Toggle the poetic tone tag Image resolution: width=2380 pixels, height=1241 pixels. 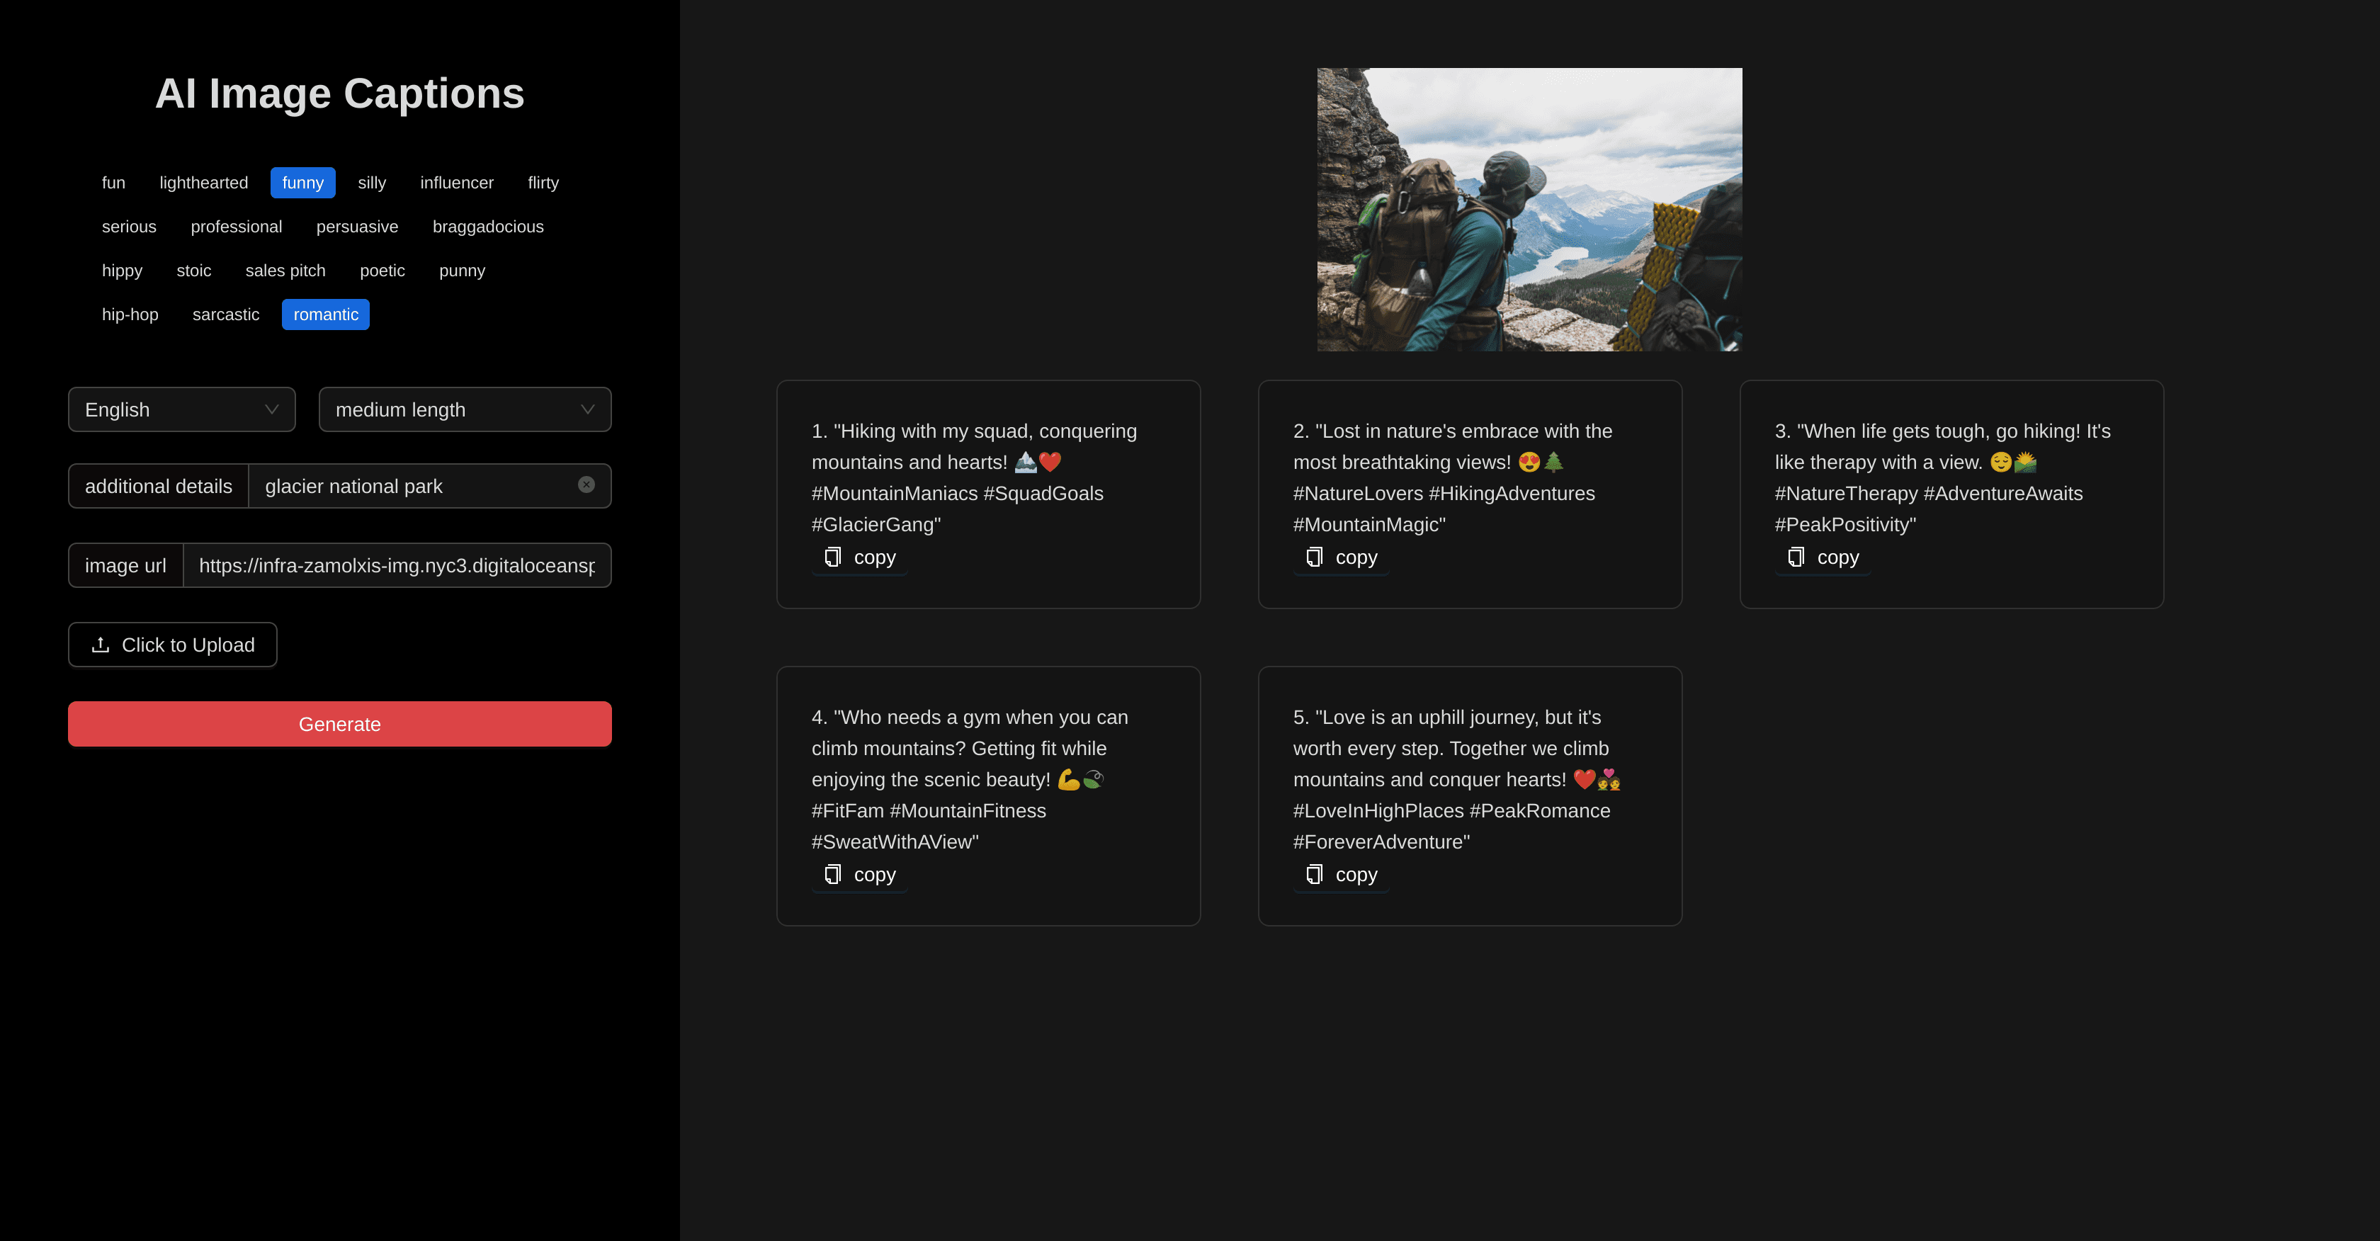pos(382,271)
